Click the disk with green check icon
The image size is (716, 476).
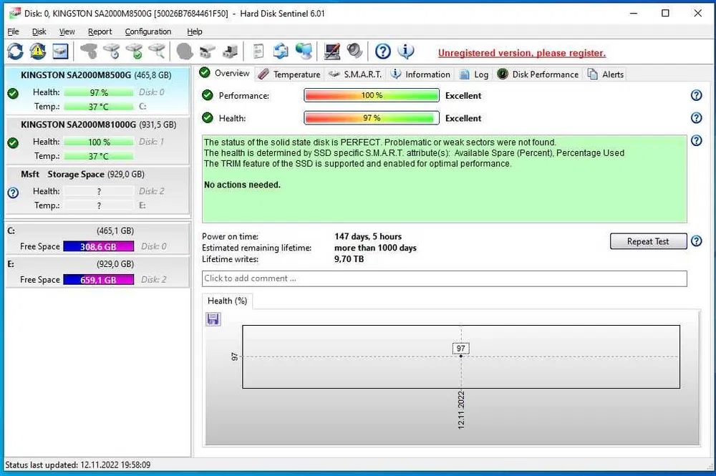point(135,51)
